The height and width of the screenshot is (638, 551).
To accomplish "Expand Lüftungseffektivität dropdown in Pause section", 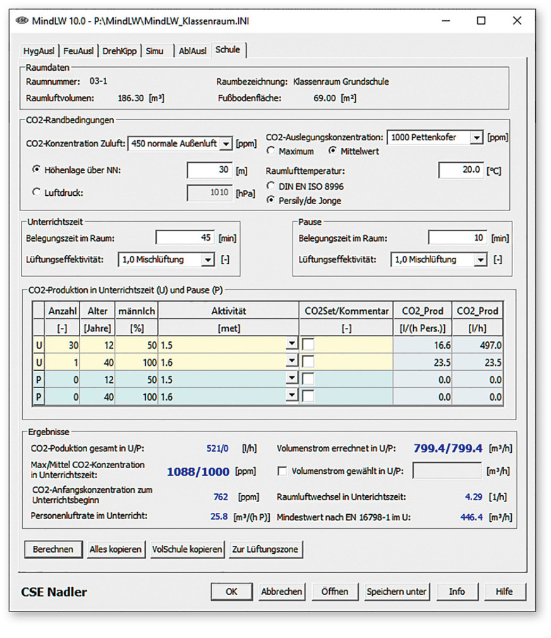I will point(481,260).
